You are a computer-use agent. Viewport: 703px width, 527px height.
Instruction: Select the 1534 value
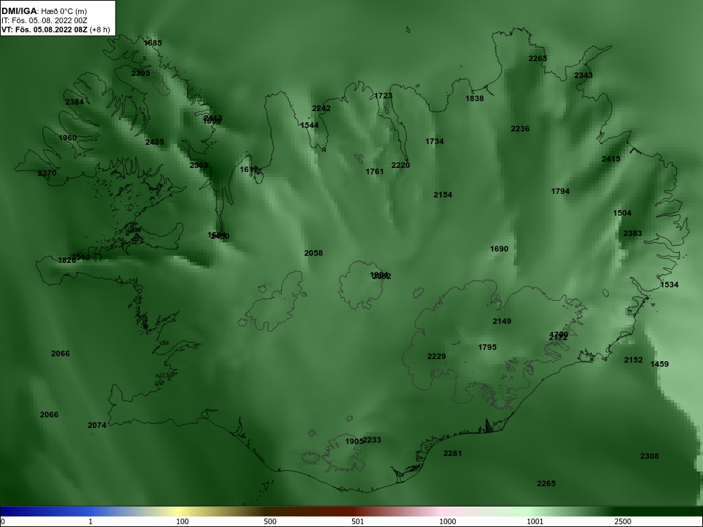[669, 285]
